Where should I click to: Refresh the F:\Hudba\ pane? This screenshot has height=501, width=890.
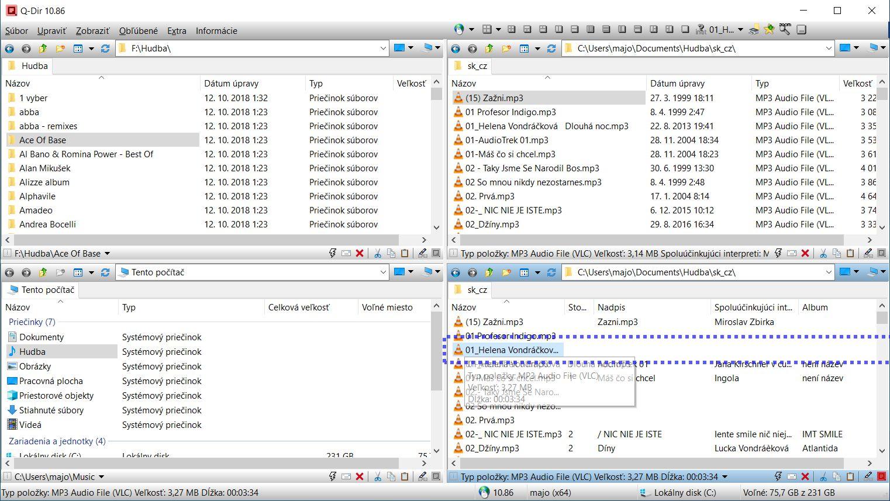(x=105, y=49)
